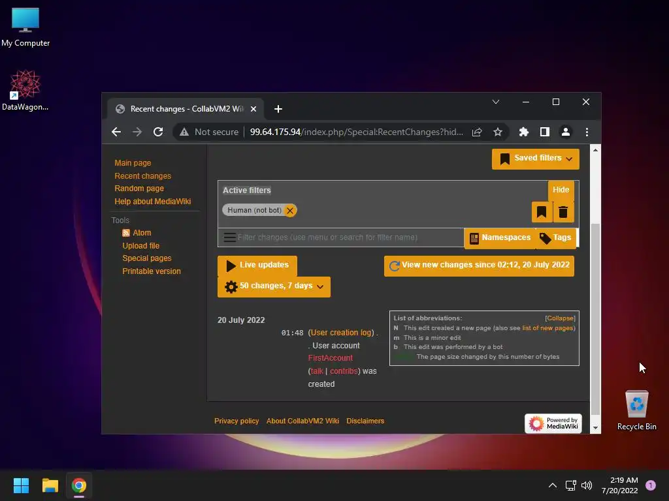The height and width of the screenshot is (501, 669).
Task: View new changes since 02:12
Action: (479, 266)
